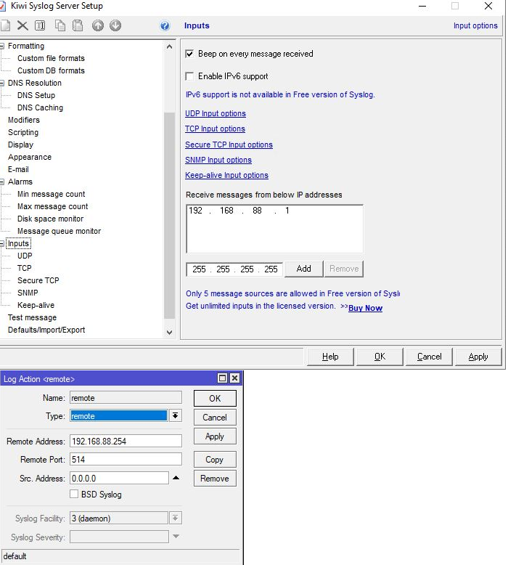Select Custom file formats in tree
This screenshot has width=508, height=565.
point(51,58)
